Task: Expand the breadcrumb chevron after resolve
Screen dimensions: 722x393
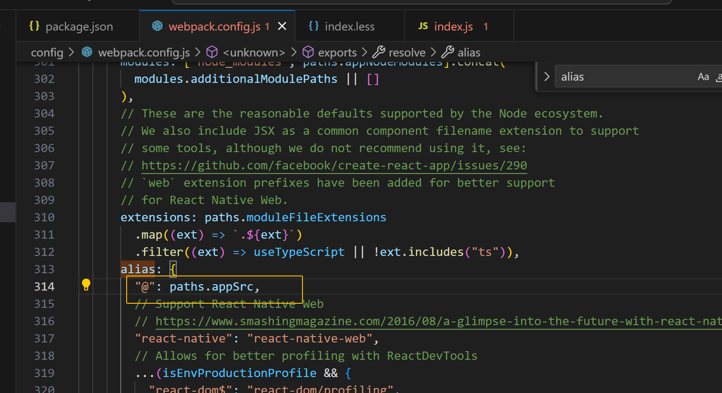Action: (433, 52)
